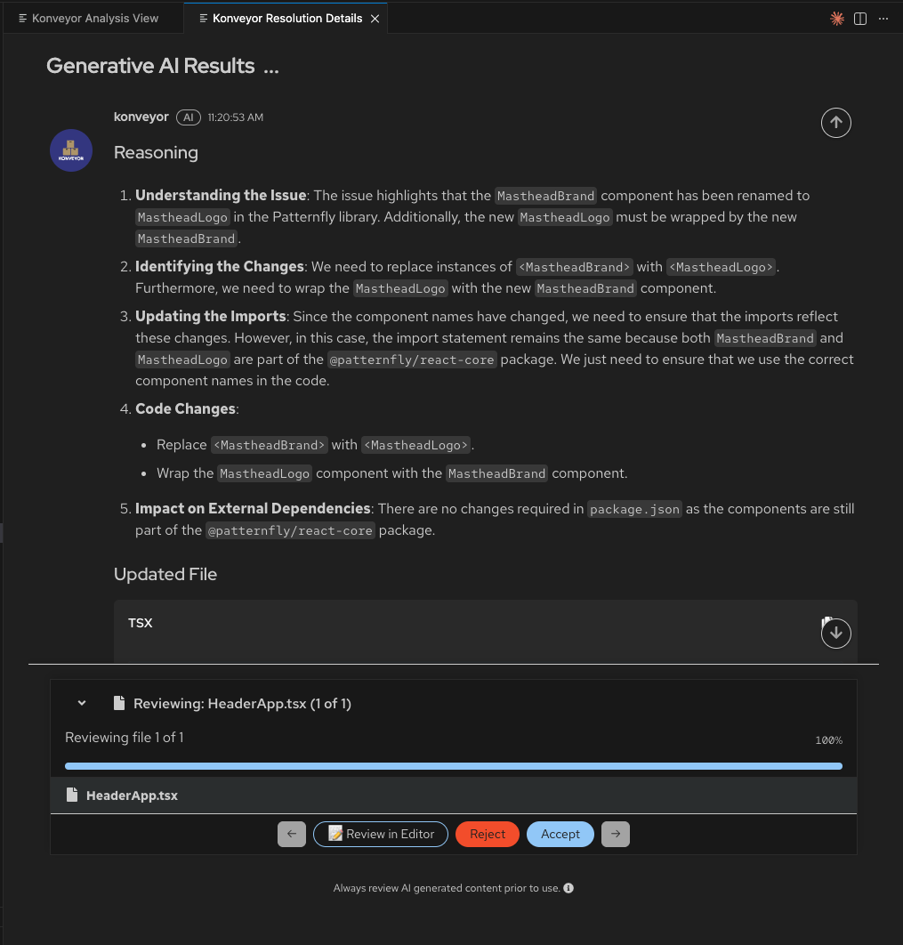Viewport: 903px width, 945px height.
Task: Click the Review in Editor button
Action: point(380,834)
